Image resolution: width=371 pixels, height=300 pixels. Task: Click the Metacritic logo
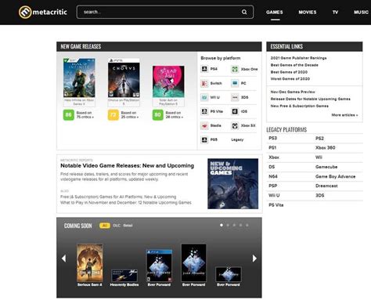[43, 12]
